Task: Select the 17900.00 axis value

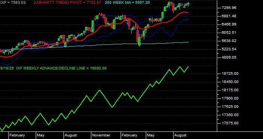Action: click(x=230, y=98)
